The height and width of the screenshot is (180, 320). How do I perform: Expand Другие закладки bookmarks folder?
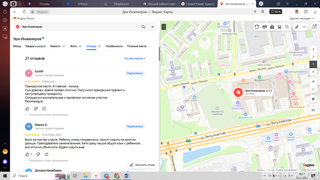[x=302, y=18]
